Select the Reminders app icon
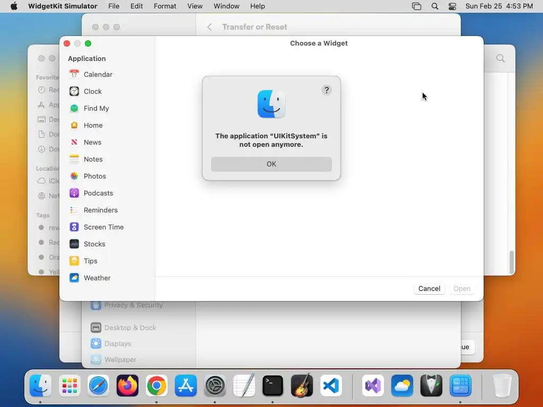 (74, 210)
